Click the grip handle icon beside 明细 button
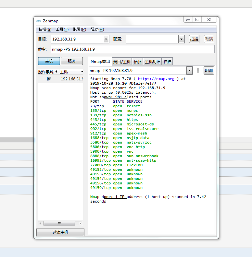 point(198,70)
